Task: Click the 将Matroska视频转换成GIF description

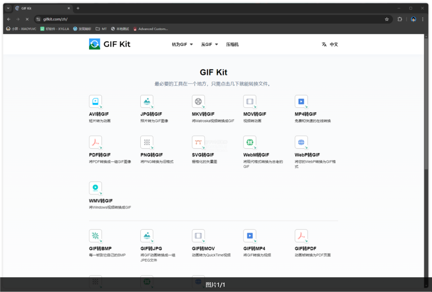Action: pyautogui.click(x=213, y=121)
